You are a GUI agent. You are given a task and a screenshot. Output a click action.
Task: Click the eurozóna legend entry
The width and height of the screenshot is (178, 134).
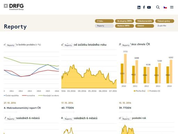pos(29,96)
